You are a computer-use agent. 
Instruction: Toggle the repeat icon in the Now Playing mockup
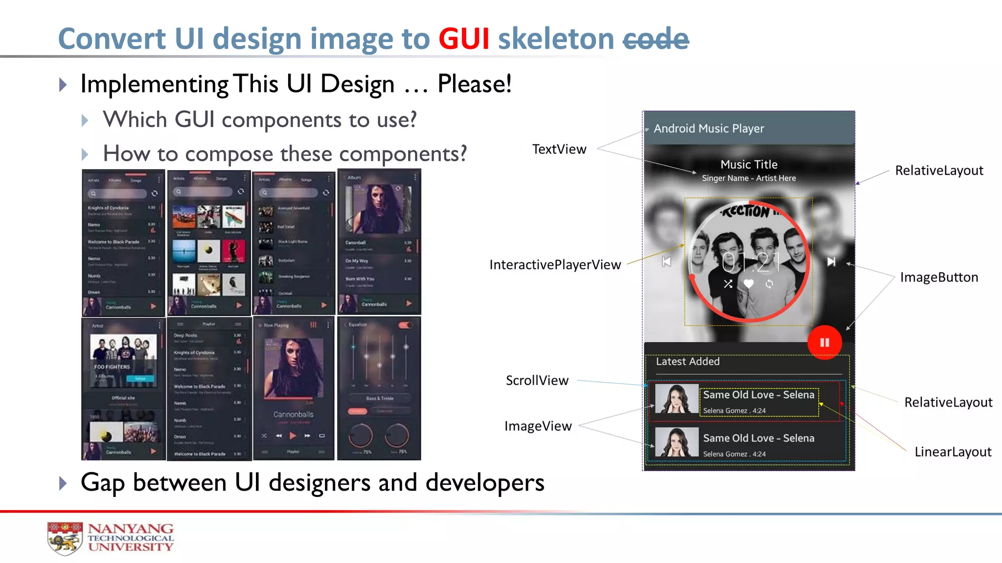(x=322, y=435)
